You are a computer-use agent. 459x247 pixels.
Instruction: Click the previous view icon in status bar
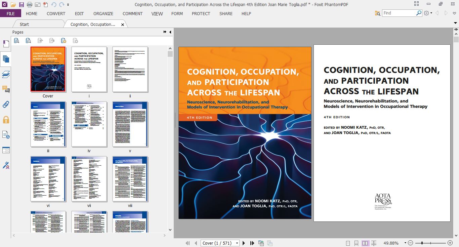[261, 243]
